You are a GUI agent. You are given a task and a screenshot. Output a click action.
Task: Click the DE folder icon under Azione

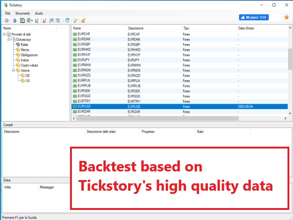[x=22, y=76]
